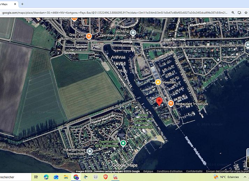Image resolution: width=249 pixels, height=181 pixels.
Task: Open the new tab plus button
Action: 22,4
